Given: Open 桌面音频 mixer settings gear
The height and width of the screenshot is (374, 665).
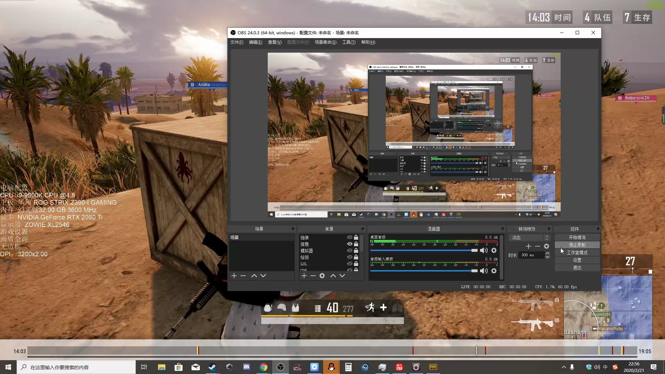Looking at the screenshot, I should (x=494, y=250).
